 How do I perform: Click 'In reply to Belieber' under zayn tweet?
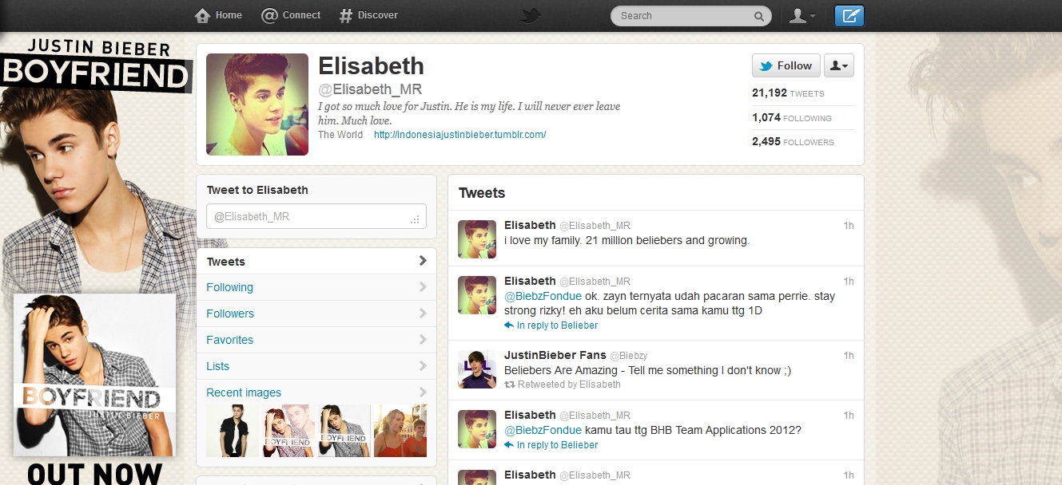pos(557,325)
